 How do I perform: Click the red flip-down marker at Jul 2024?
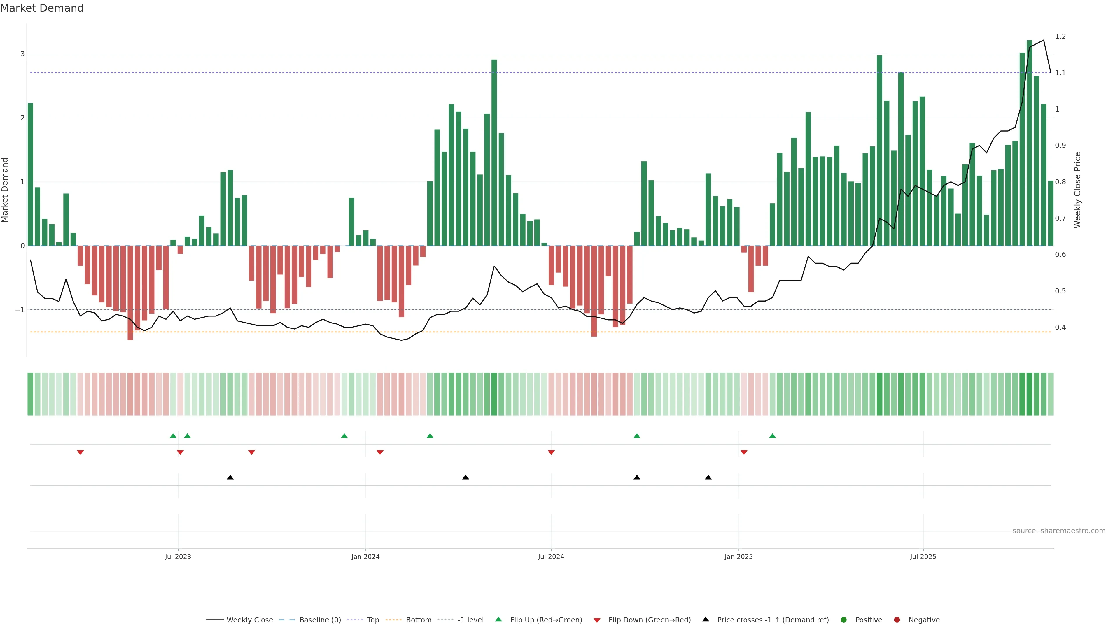click(551, 453)
